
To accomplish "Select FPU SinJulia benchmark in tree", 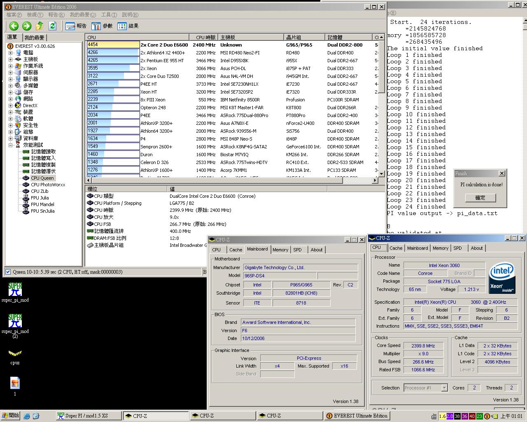I will coord(39,211).
